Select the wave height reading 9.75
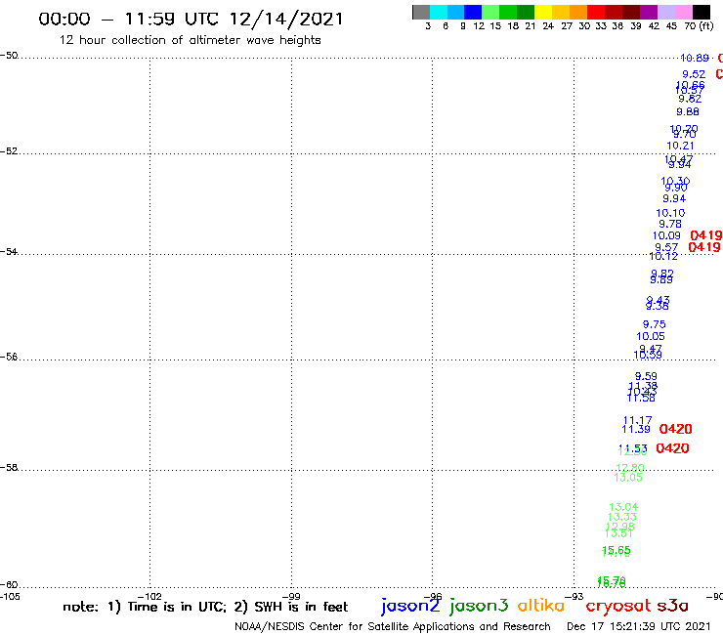This screenshot has width=723, height=635. coord(655,324)
